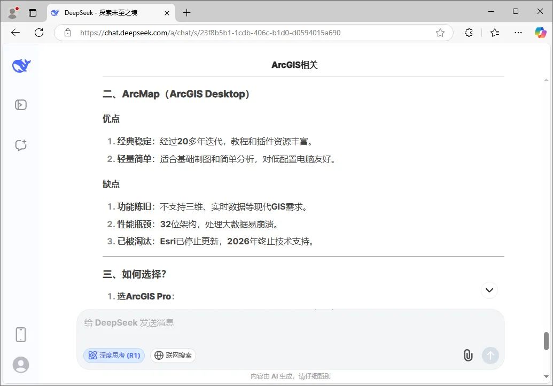Toggle the 联网搜索 web search option

(173, 356)
